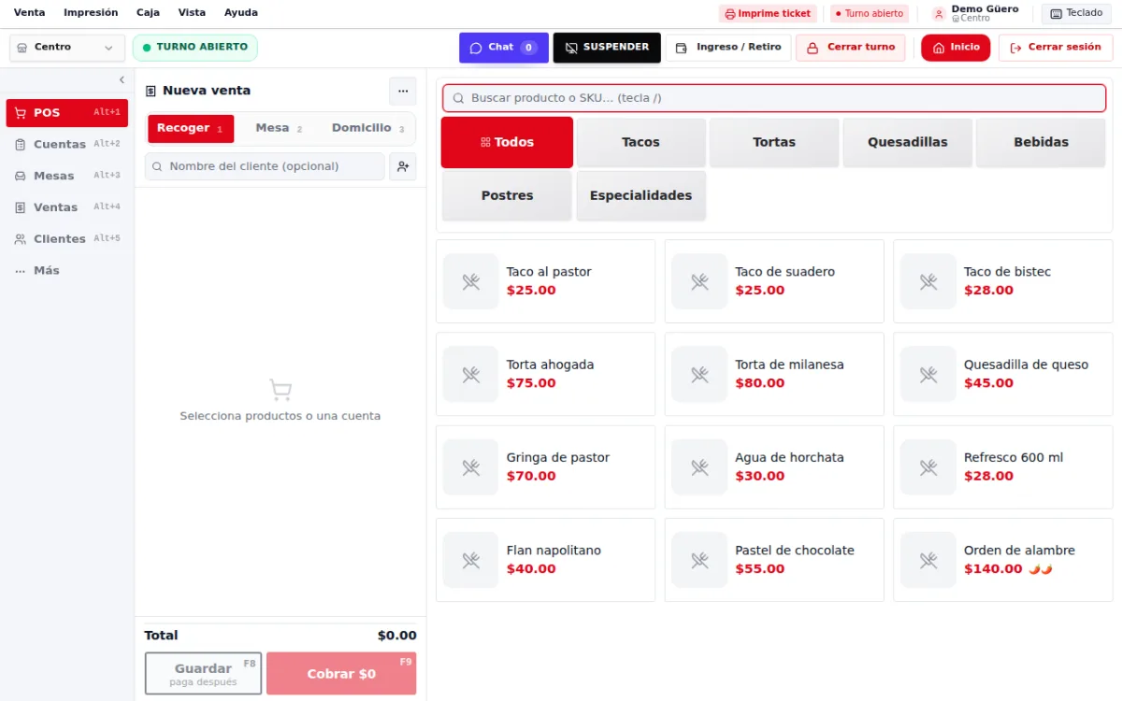This screenshot has height=701, width=1122.
Task: Open Ventas in the sidebar
Action: pyautogui.click(x=67, y=207)
